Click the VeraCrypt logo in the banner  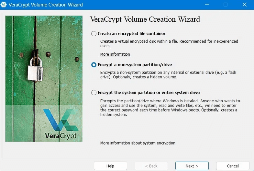pos(61,124)
